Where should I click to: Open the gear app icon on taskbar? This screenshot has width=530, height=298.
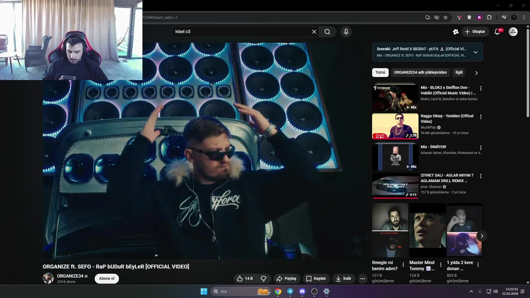[x=326, y=291]
